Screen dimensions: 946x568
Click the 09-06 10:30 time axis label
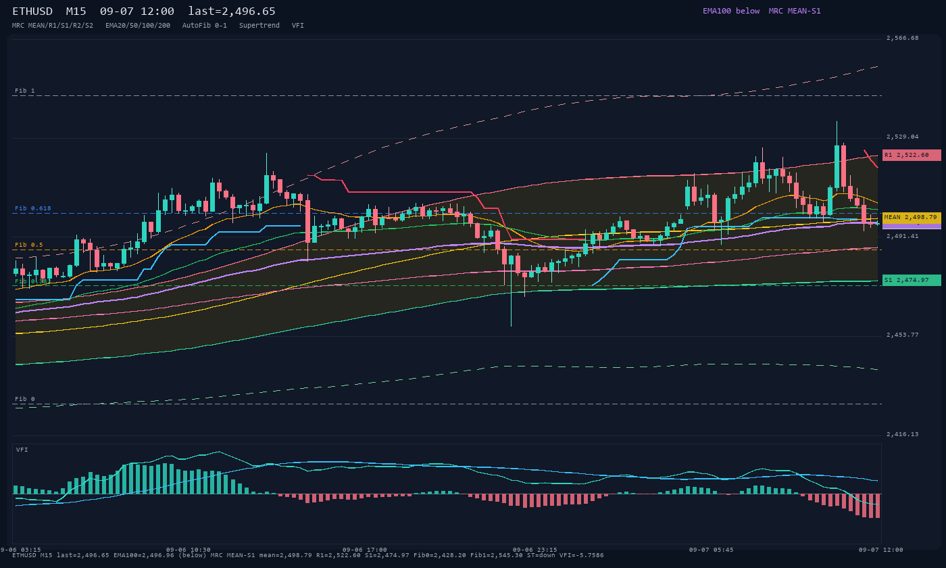click(x=189, y=550)
